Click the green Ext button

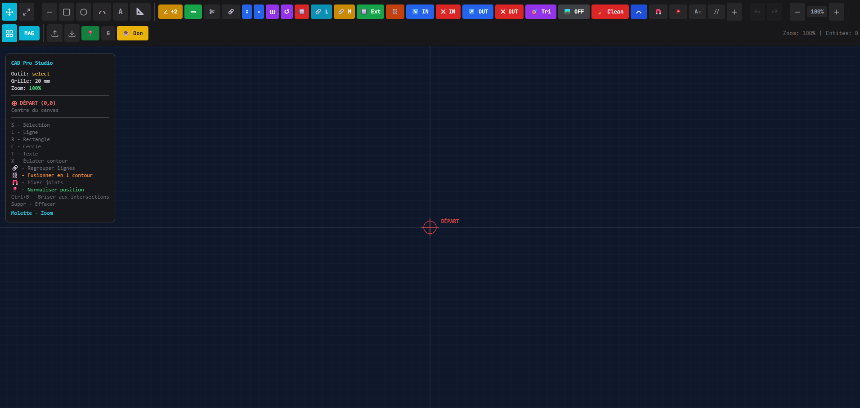coord(370,12)
